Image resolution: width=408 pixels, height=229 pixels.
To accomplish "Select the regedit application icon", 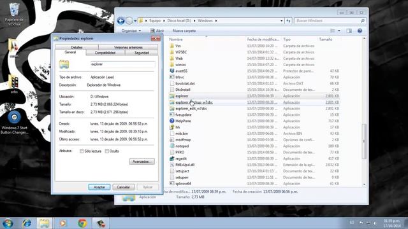I will pos(171,158).
